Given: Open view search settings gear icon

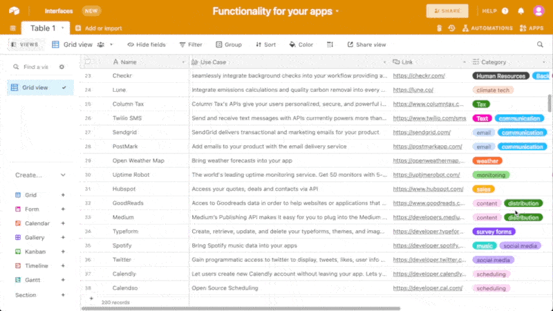Looking at the screenshot, I should click(x=62, y=66).
